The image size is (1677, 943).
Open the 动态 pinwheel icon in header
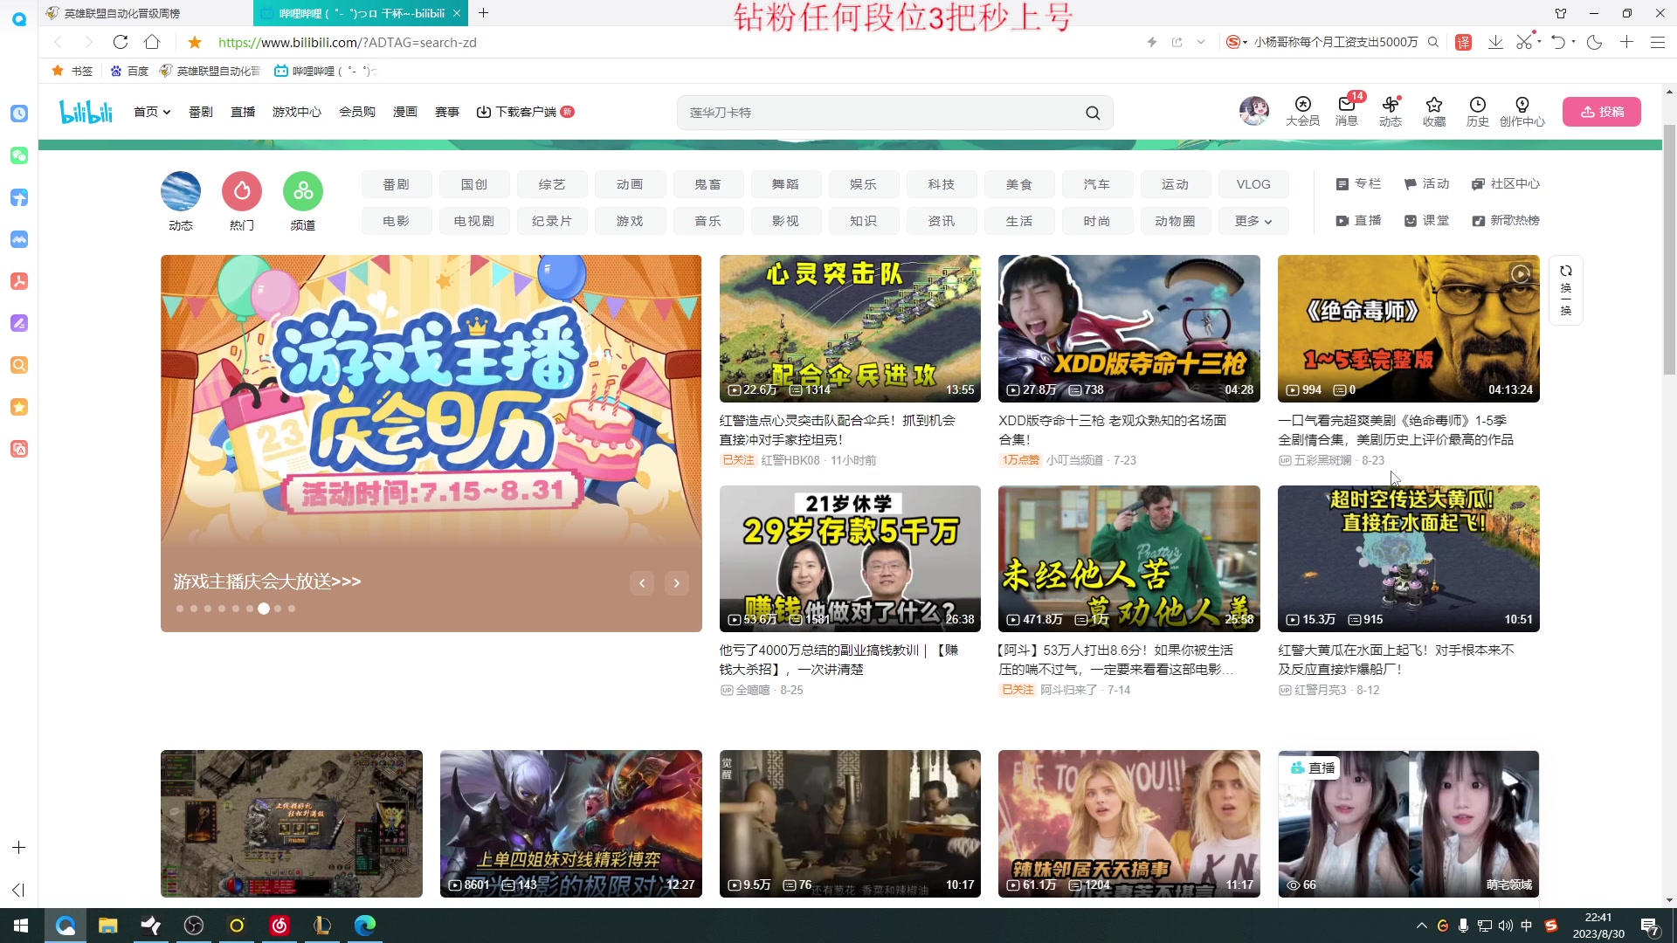point(1391,112)
